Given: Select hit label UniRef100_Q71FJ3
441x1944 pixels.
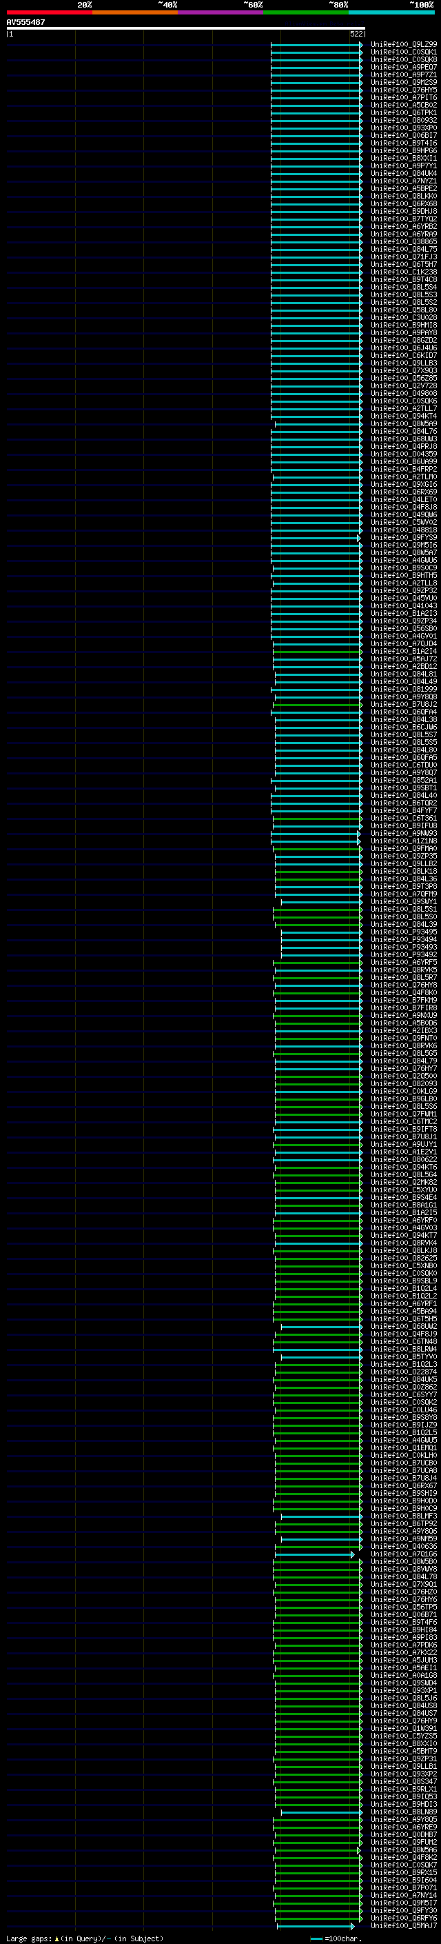Looking at the screenshot, I should pos(404,257).
